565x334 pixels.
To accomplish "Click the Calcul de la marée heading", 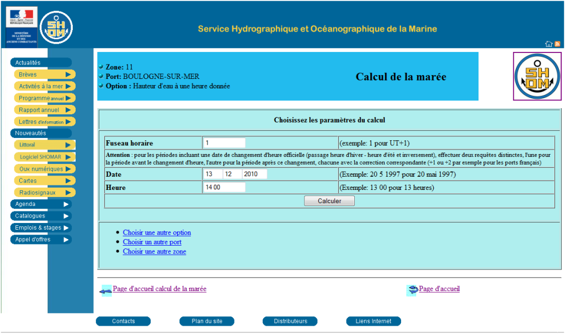I will [401, 77].
